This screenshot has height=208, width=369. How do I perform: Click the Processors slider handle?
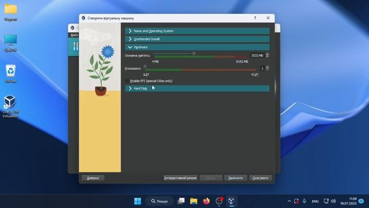click(145, 67)
